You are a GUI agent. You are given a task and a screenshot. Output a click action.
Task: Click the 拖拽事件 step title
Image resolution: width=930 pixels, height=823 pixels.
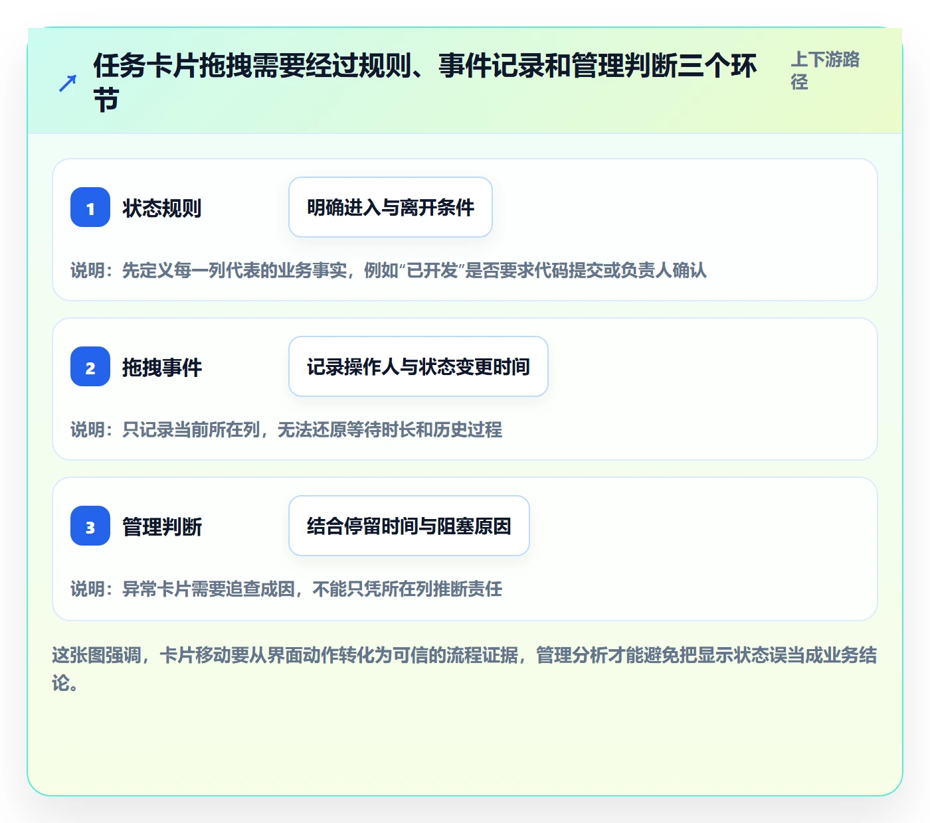162,367
